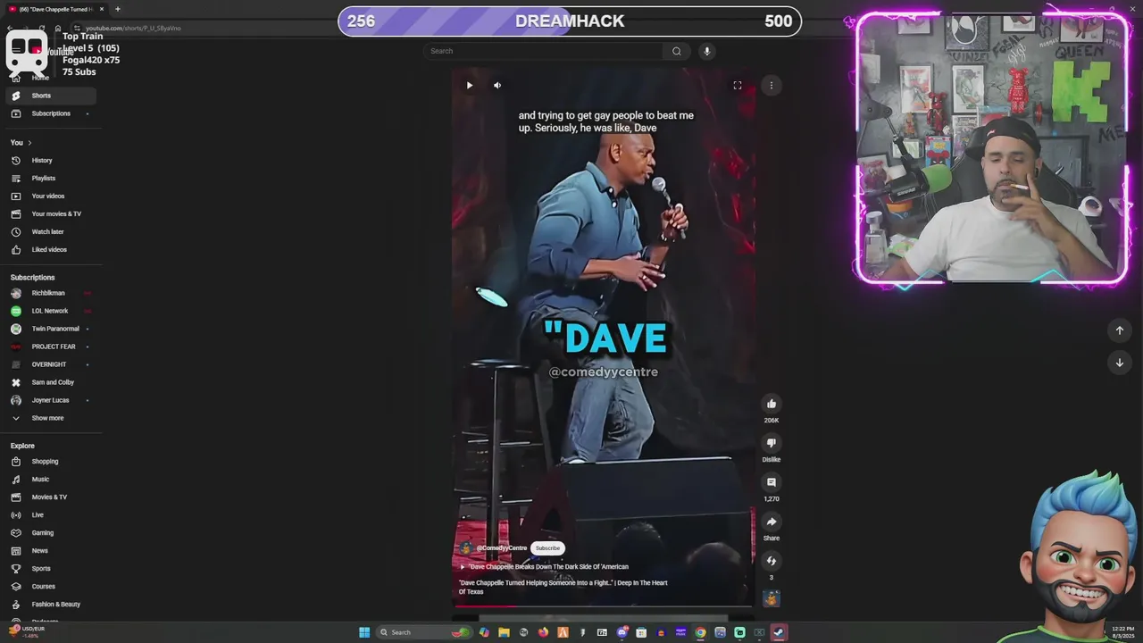Image resolution: width=1143 pixels, height=643 pixels.
Task: Open History in the sidebar
Action: pyautogui.click(x=50, y=161)
